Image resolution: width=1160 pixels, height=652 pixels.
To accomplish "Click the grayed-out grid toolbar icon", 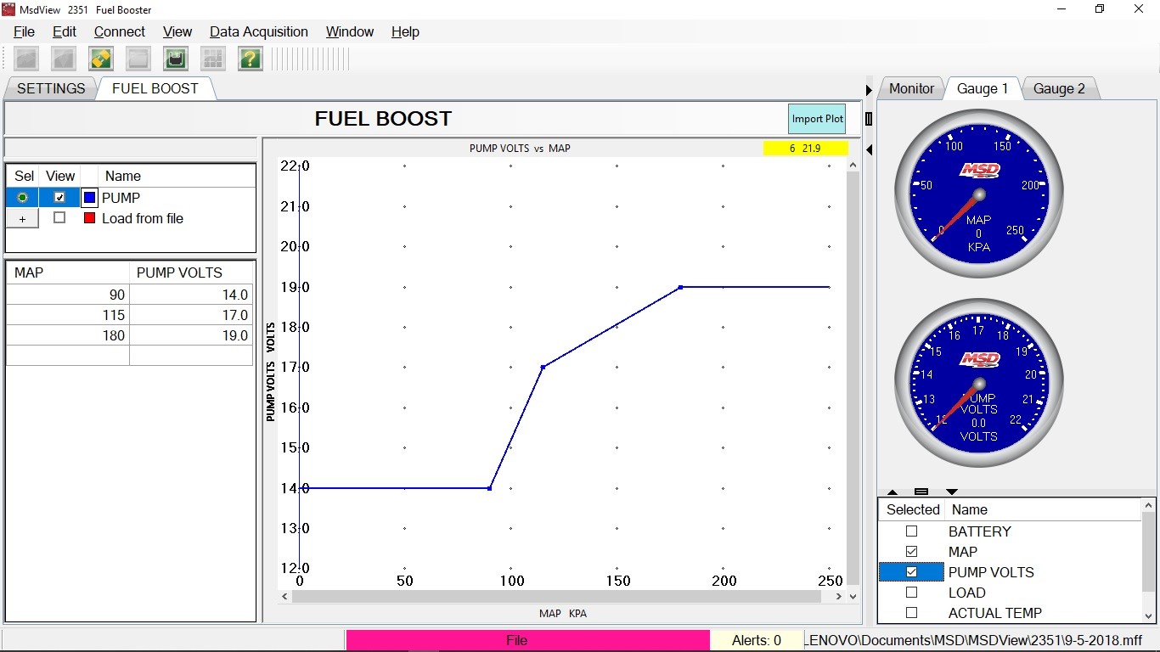I will 212,59.
